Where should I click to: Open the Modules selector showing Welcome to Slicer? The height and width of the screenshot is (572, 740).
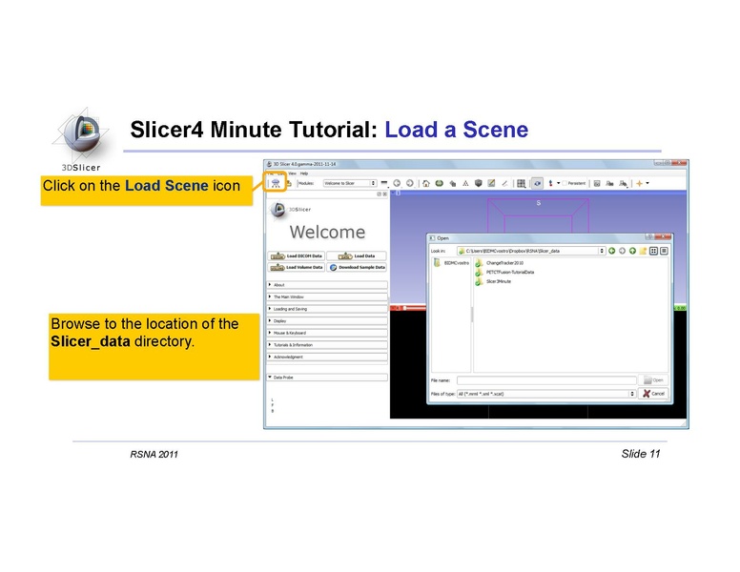(x=350, y=183)
